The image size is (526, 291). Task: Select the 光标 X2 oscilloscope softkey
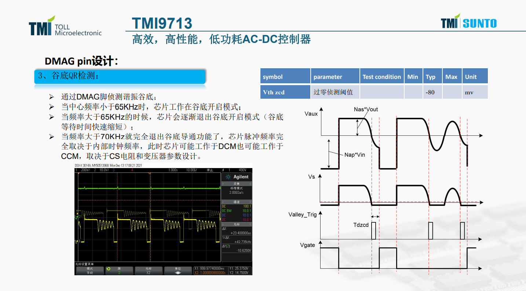[x=149, y=270]
